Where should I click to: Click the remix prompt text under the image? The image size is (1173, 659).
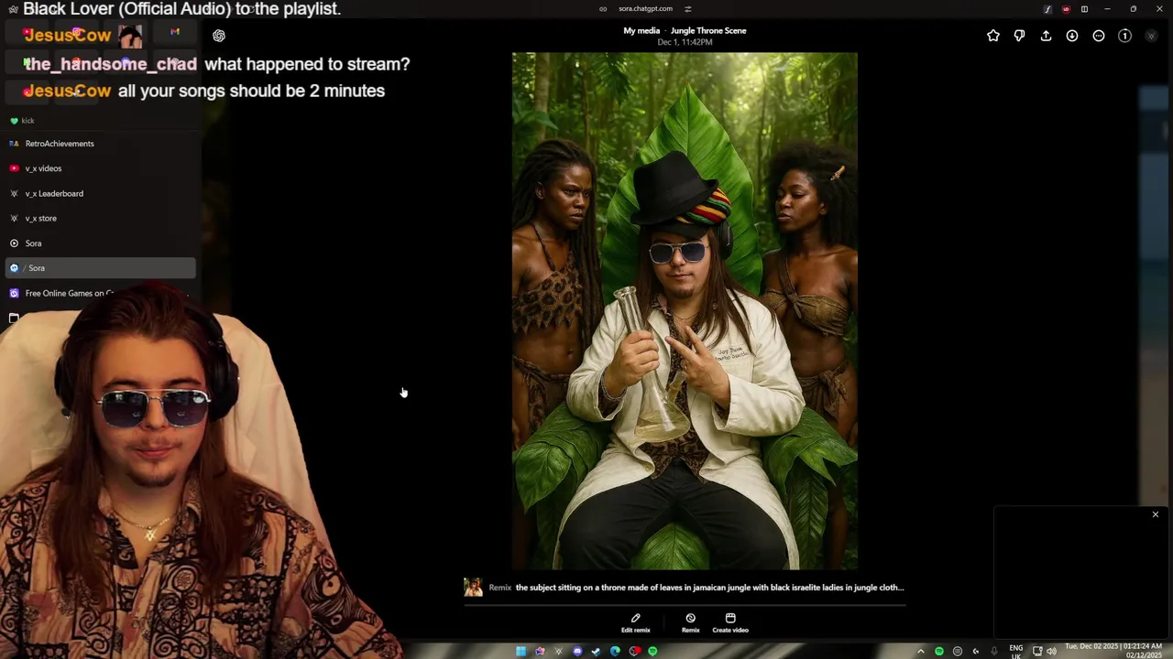709,588
